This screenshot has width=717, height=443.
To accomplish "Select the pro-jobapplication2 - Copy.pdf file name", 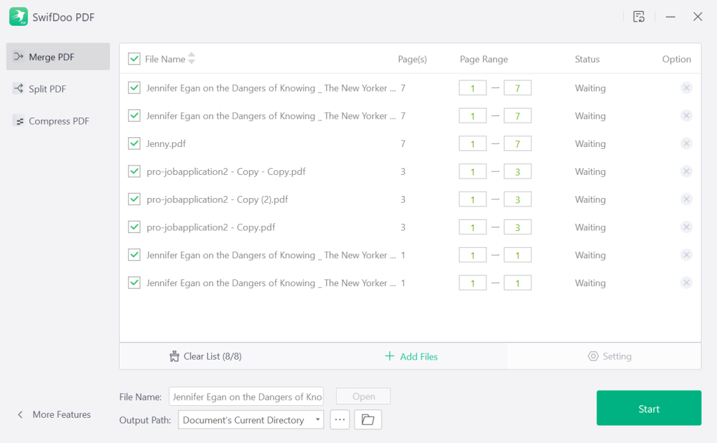I will click(x=211, y=227).
